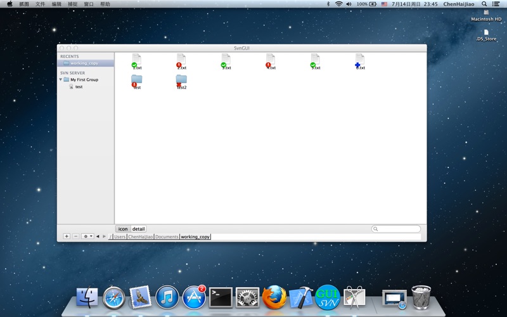Open Notification Center list icon
This screenshot has height=317, width=507.
click(x=496, y=4)
